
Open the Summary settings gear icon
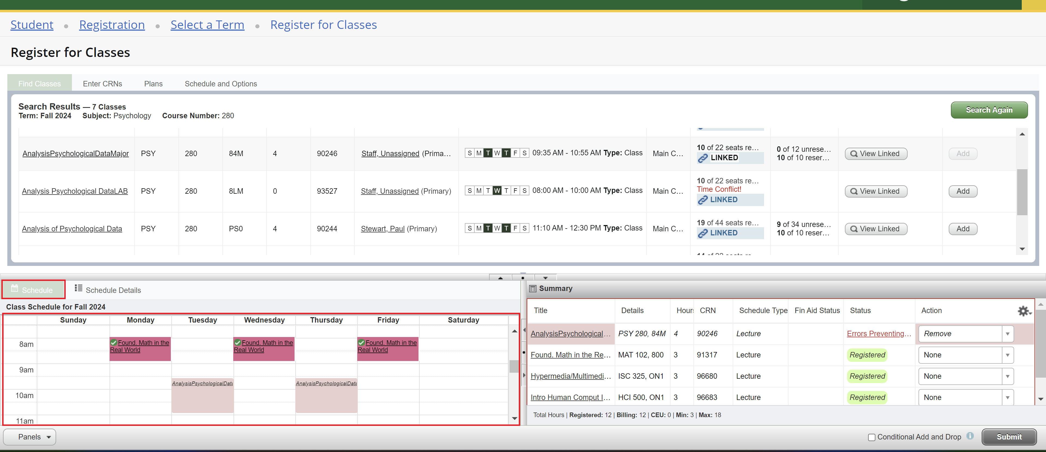[1024, 311]
